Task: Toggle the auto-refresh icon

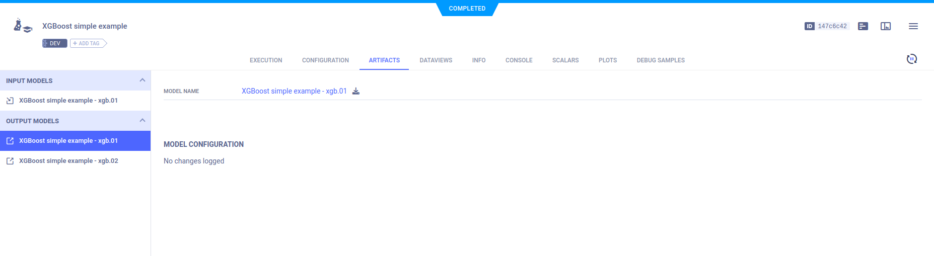Action: tap(911, 59)
